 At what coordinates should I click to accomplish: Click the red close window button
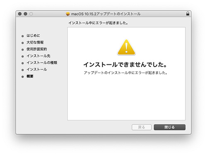(x=20, y=14)
